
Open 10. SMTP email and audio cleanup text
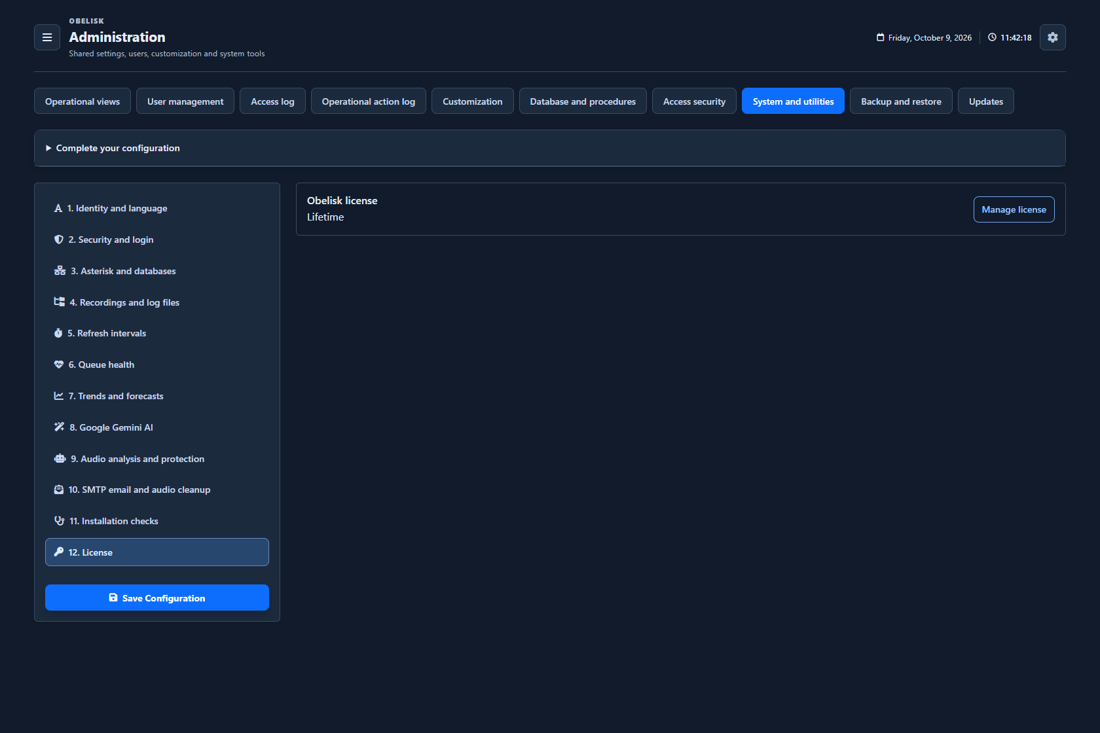[139, 490]
